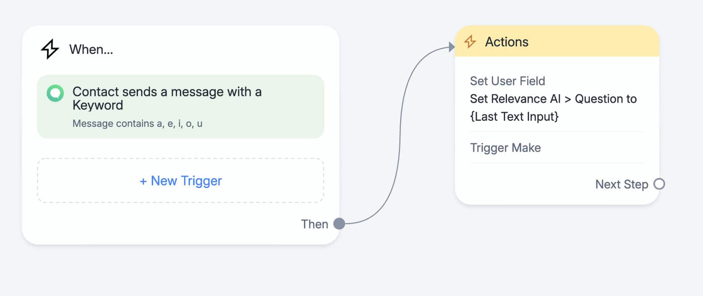Click the 'Then' label text

[314, 224]
